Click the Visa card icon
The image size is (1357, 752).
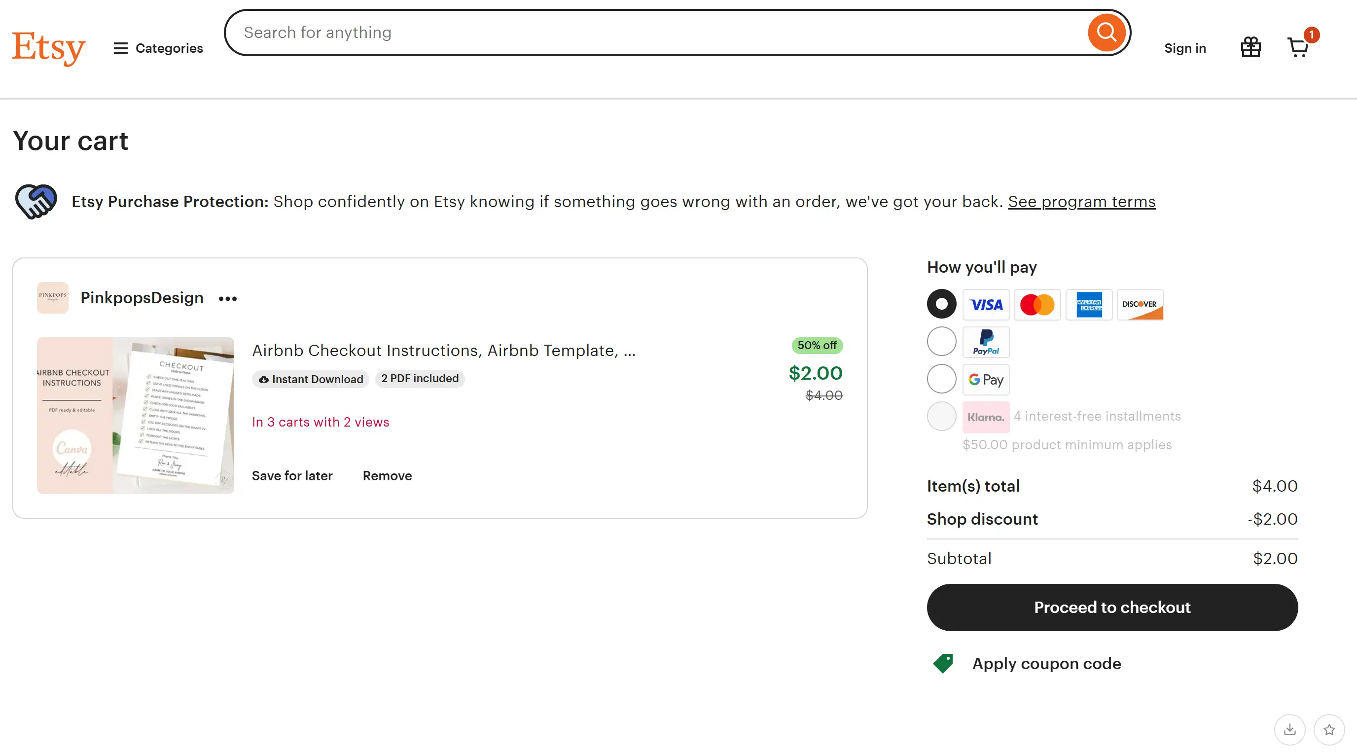point(986,305)
